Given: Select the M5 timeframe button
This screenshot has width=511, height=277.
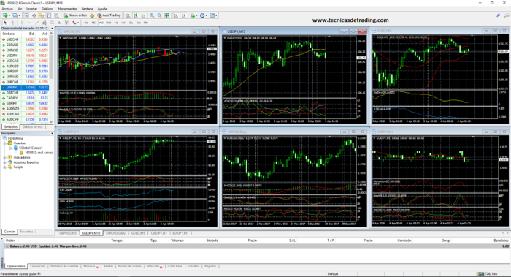Looking at the screenshot, I should [x=93, y=23].
